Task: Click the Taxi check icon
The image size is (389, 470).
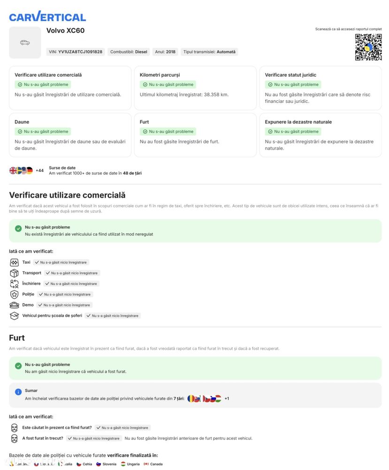Action: click(15, 262)
